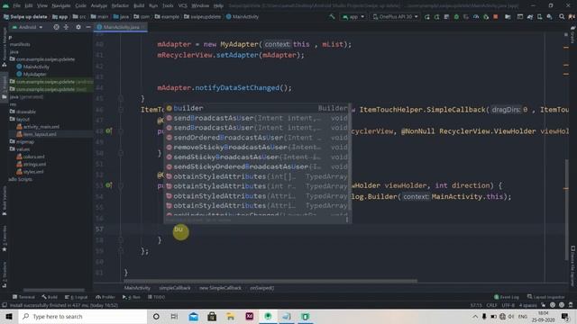Click editor horizontal scrollbar
577x324 pixels.
(x=270, y=281)
